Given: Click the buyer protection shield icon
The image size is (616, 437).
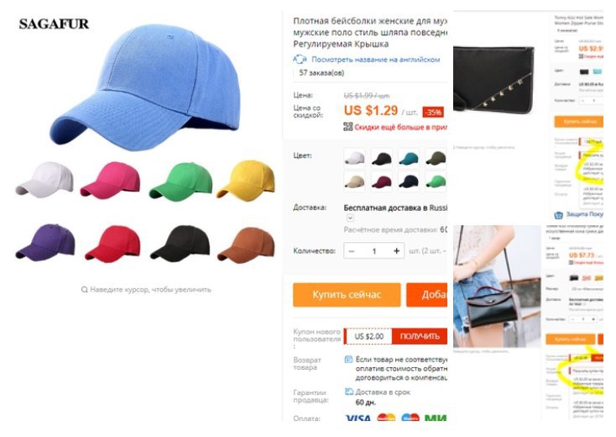Looking at the screenshot, I should click(558, 215).
